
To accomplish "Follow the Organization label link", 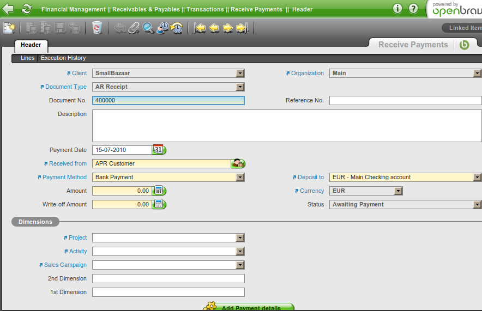I will click(x=308, y=73).
